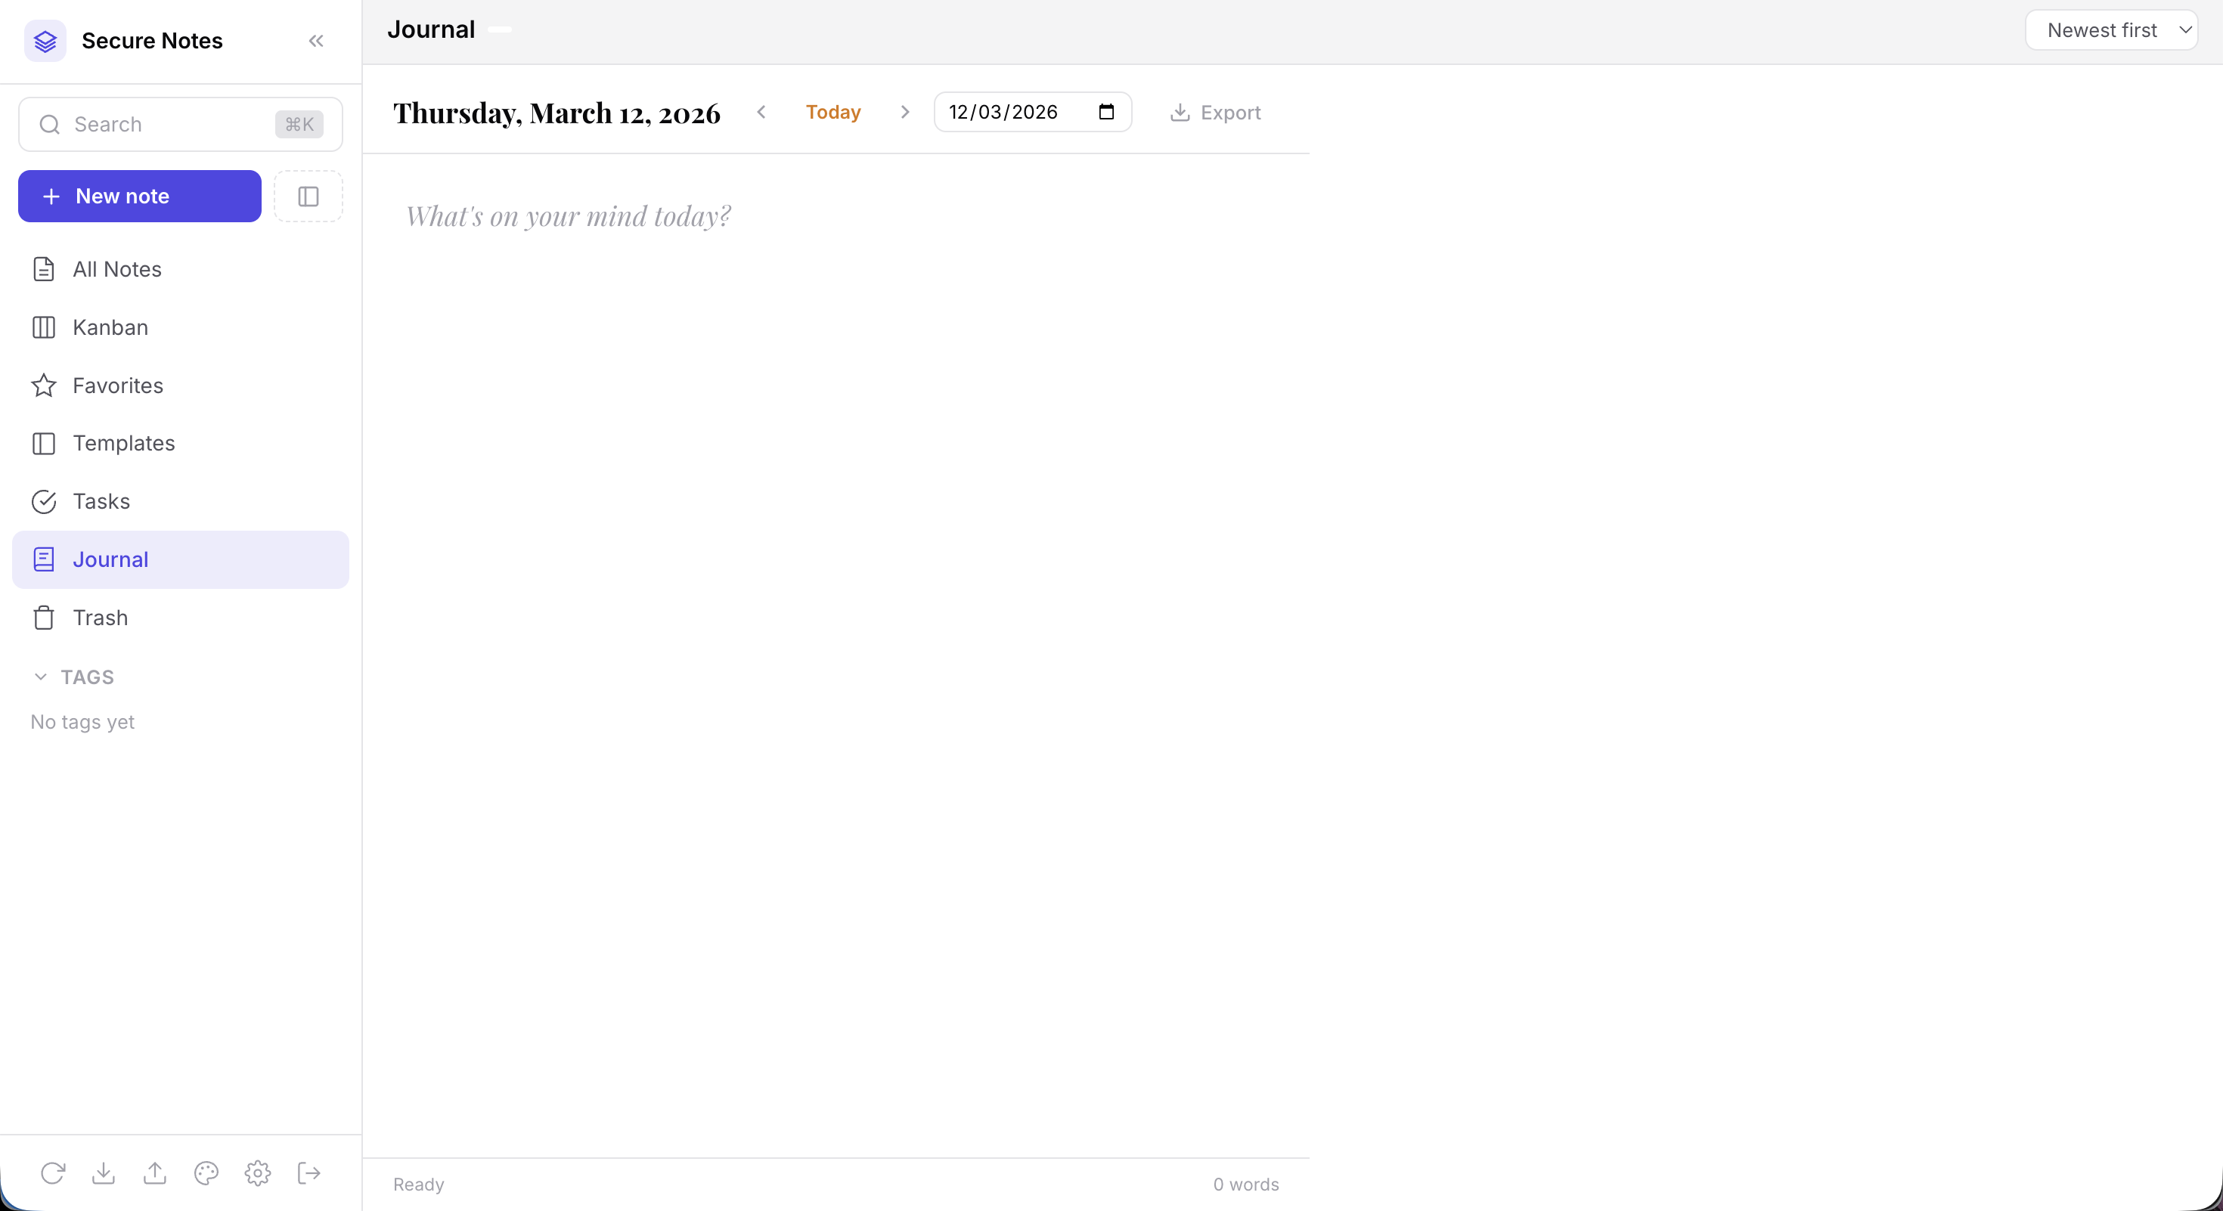Collapse the TAGS section

coord(41,677)
